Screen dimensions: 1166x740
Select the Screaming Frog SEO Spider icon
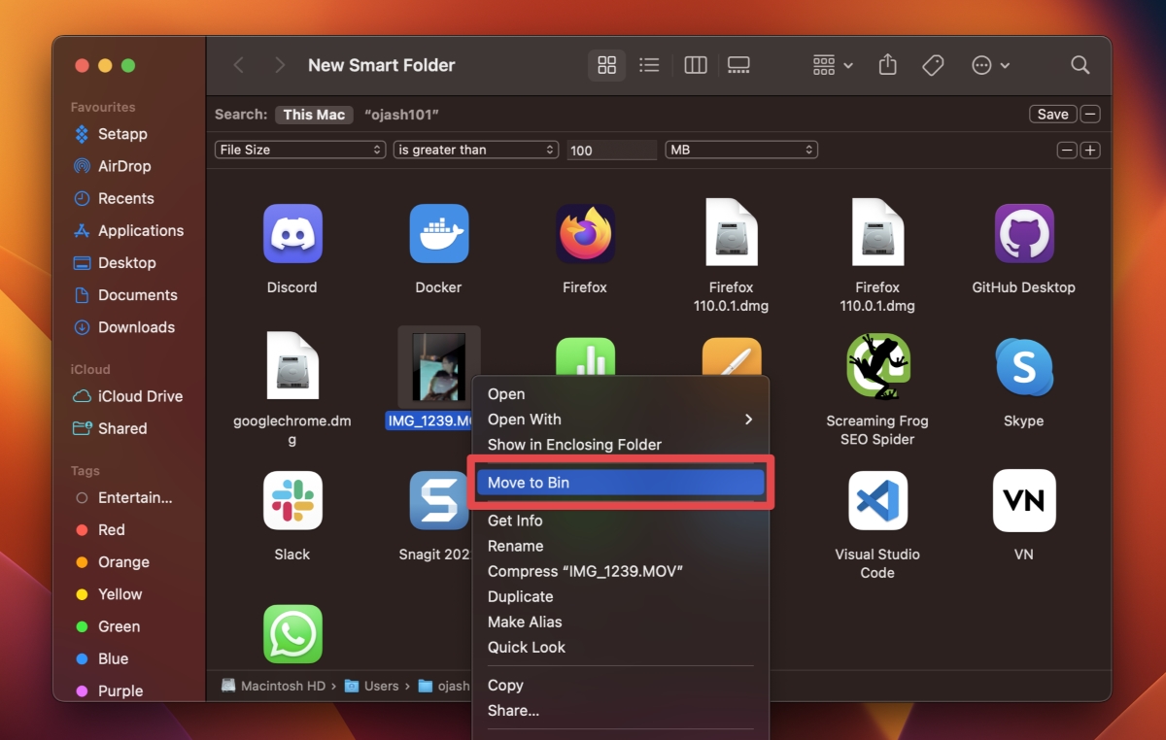(x=876, y=366)
